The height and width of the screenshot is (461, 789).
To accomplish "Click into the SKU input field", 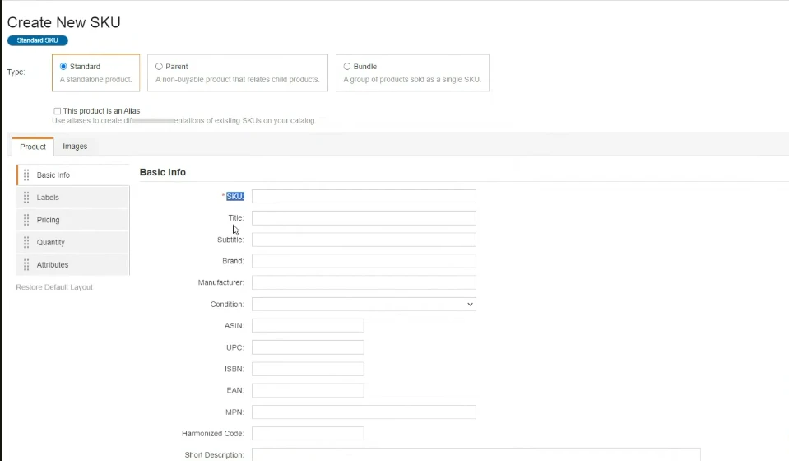I will [x=364, y=197].
